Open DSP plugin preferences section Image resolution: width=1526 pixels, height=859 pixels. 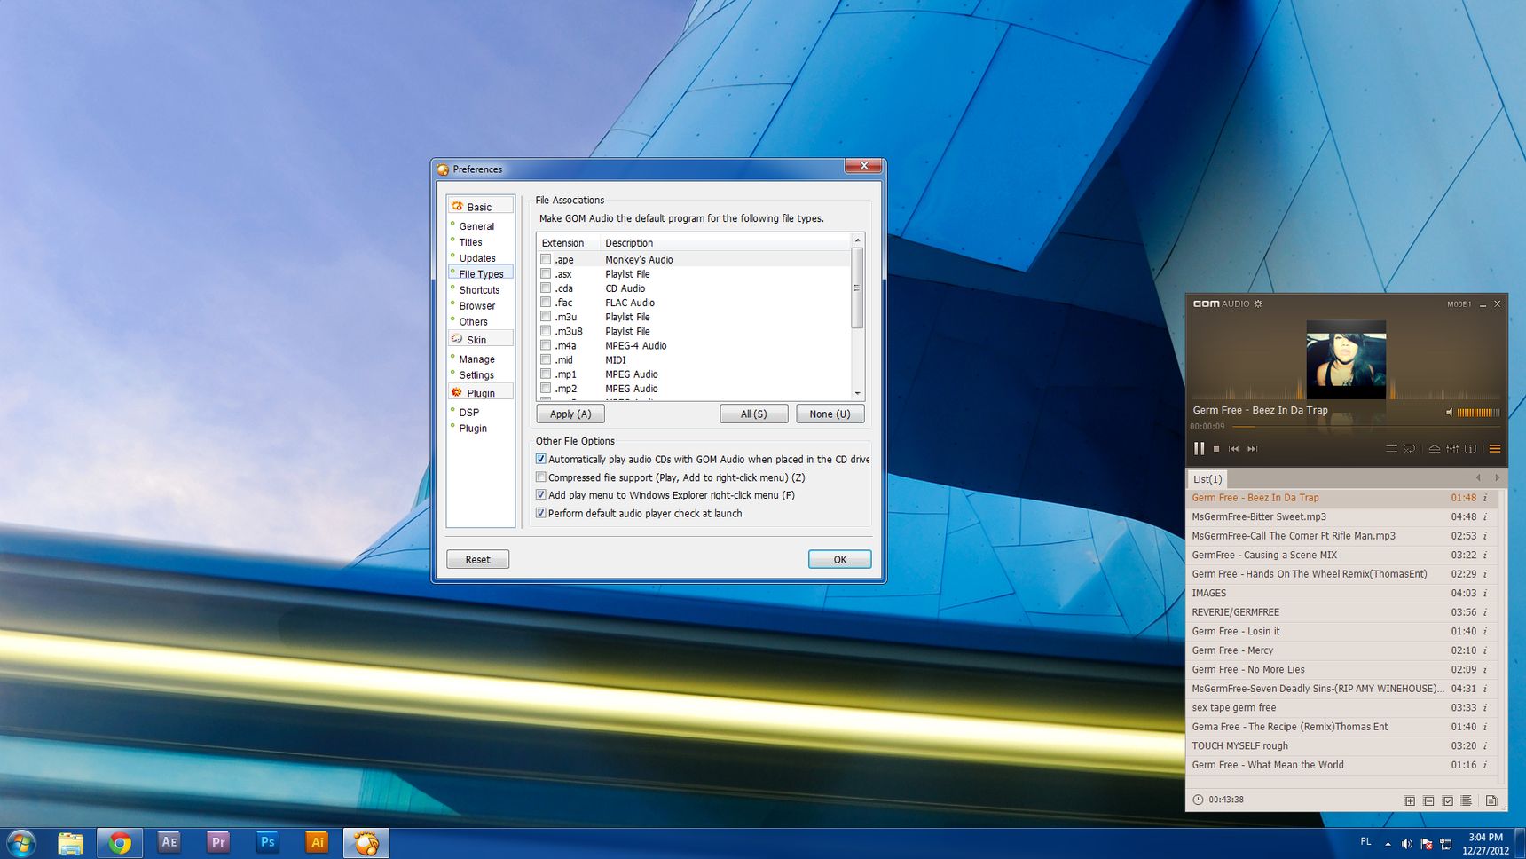(x=469, y=413)
